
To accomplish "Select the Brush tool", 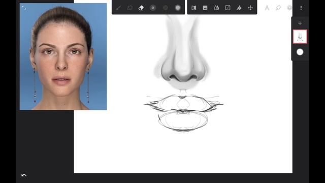I will 118,8.
